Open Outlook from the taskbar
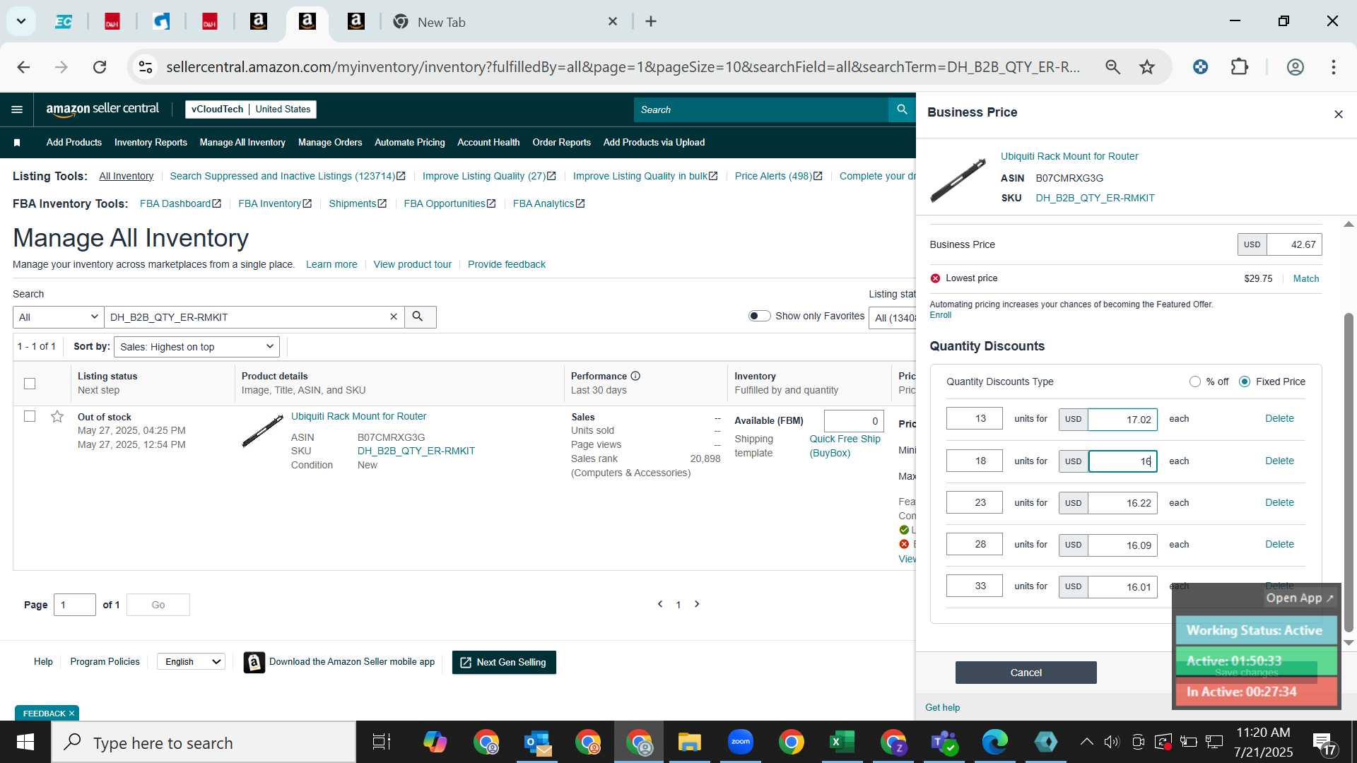 [538, 742]
